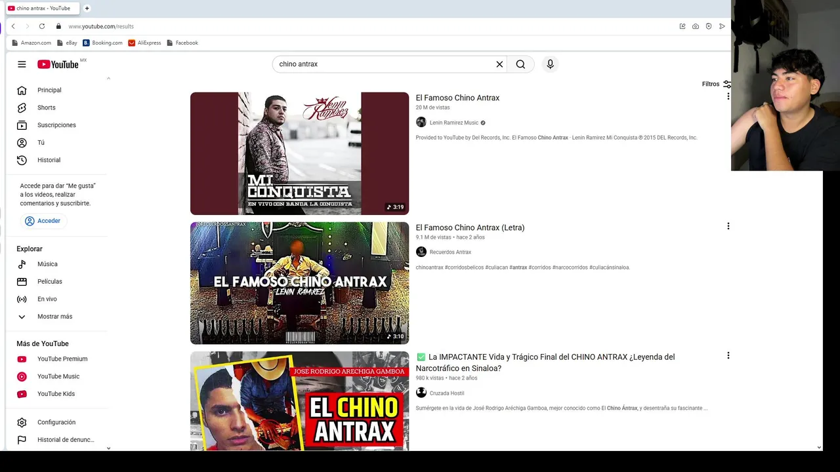Open La IMPACTANTE Vida y Trágico Final video title
Screen dimensions: 840x472
545,363
